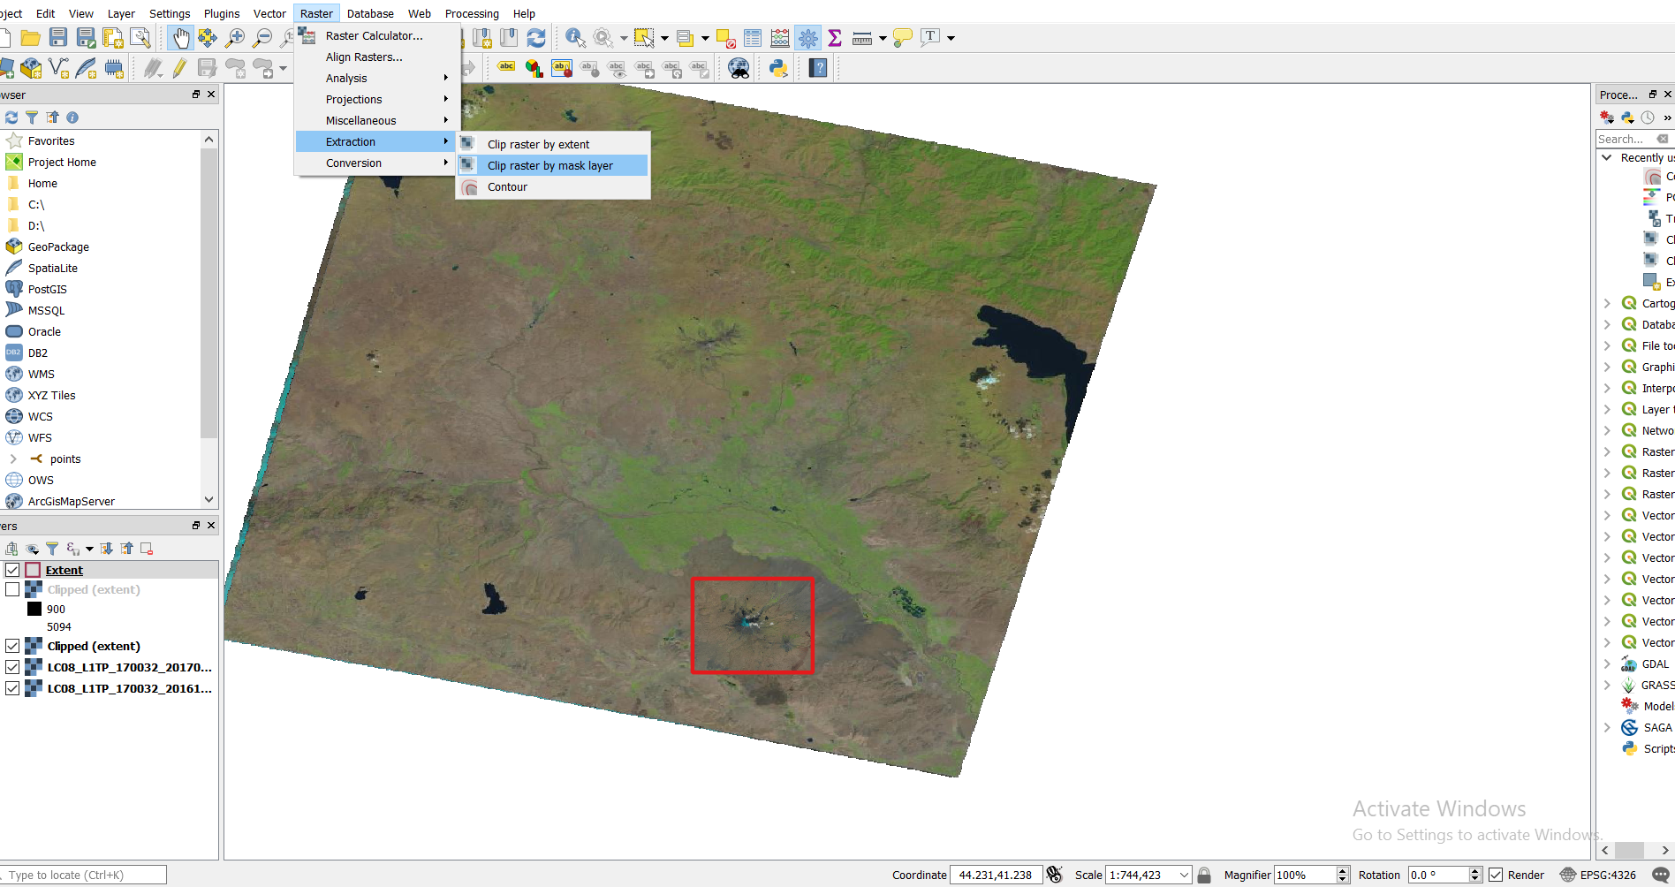Collapse the Recently used algorithms group
Viewport: 1675px width, 887px height.
point(1608,157)
